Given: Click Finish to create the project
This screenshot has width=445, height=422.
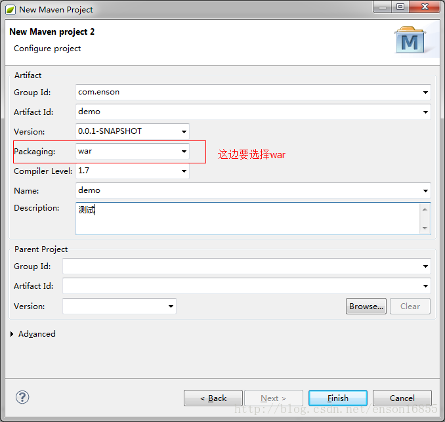Looking at the screenshot, I should tap(338, 398).
